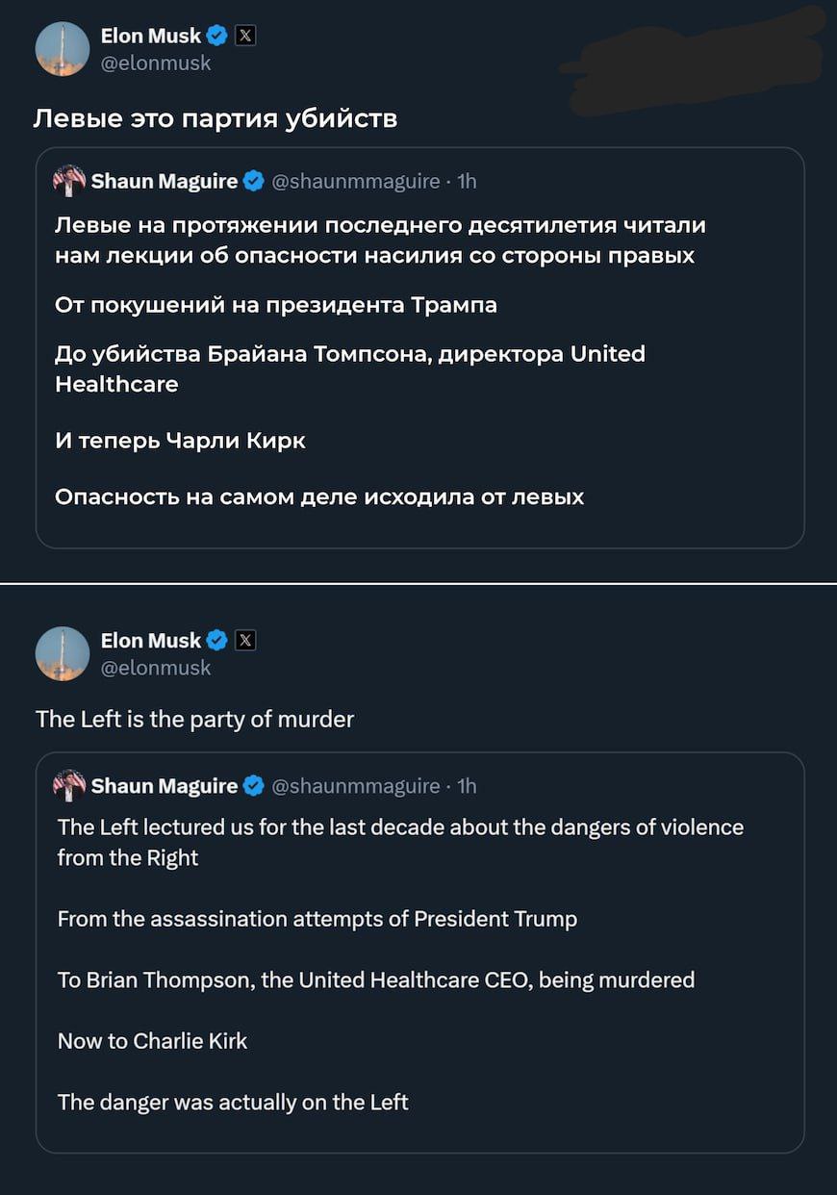Screen dimensions: 837x1195
Task: Click the X affiliation badge in the top tweet
Action: 245,37
